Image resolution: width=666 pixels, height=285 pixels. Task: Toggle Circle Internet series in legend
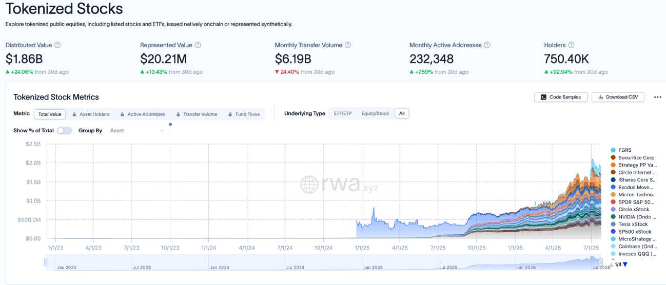[x=634, y=173]
